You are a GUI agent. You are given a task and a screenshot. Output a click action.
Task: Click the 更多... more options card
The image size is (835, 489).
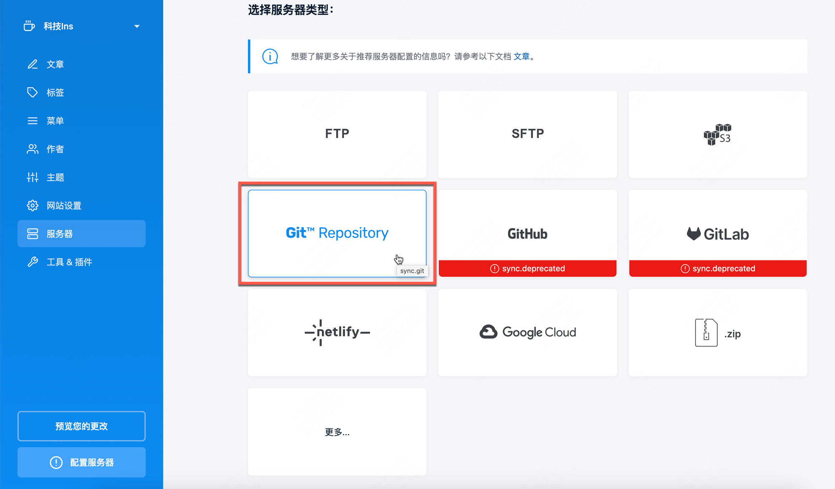(337, 432)
